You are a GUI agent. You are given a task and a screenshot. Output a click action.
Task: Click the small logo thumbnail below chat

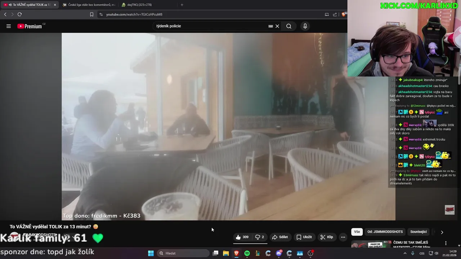[449, 210]
